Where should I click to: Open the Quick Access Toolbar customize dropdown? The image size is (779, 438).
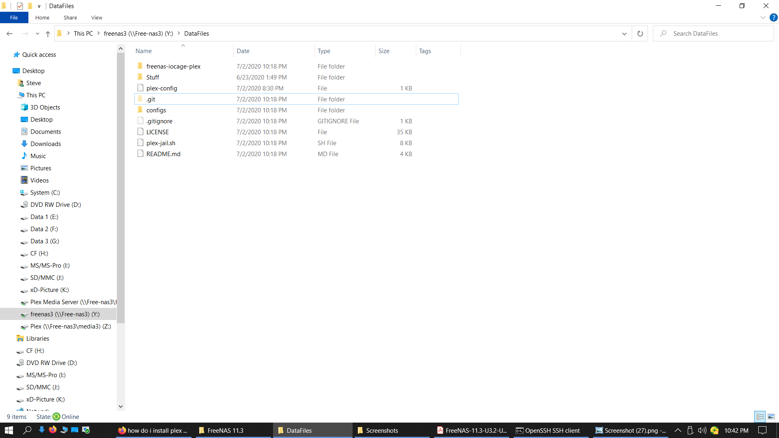point(39,6)
